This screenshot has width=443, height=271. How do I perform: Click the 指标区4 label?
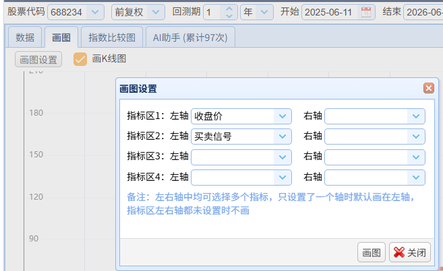[x=146, y=177]
